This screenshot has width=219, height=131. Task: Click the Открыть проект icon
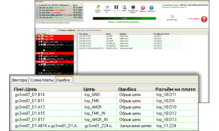(x=98, y=7)
